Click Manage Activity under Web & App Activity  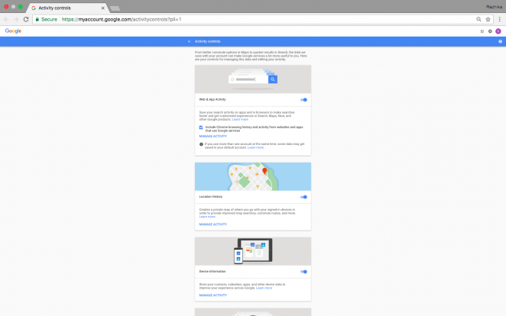pos(213,137)
